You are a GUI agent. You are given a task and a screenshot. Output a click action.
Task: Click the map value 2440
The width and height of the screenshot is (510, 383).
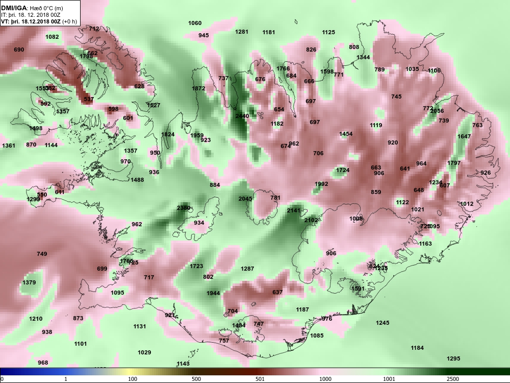(x=242, y=116)
